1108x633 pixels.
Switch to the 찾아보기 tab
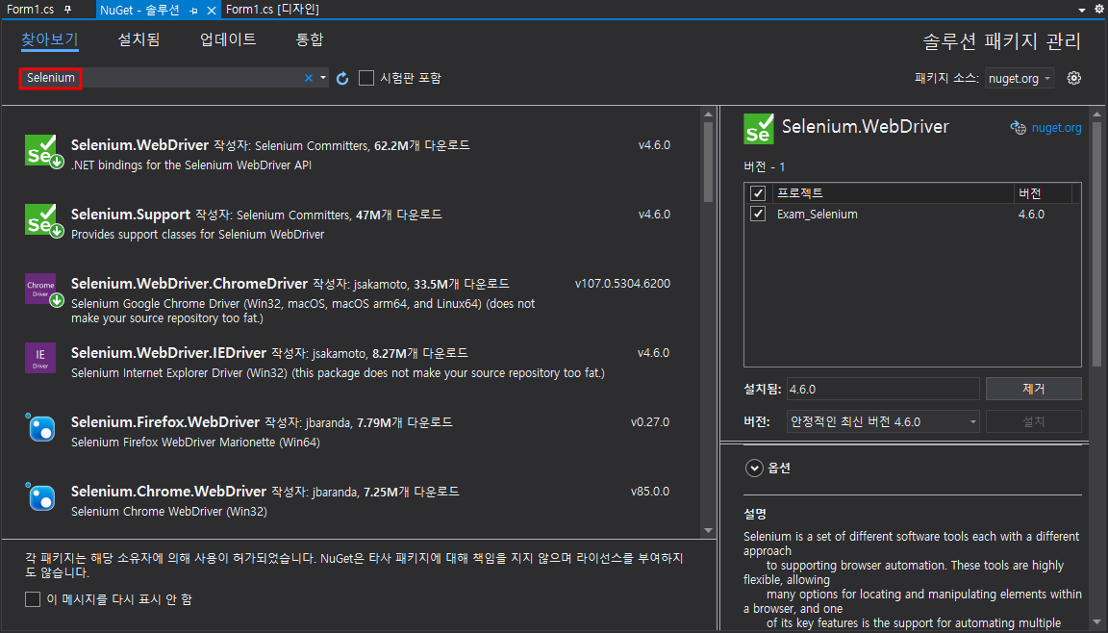[x=49, y=39]
